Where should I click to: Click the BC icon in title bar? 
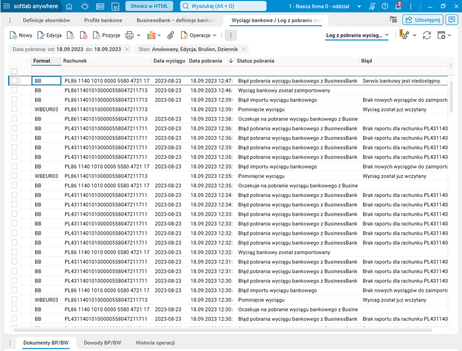(x=115, y=6)
